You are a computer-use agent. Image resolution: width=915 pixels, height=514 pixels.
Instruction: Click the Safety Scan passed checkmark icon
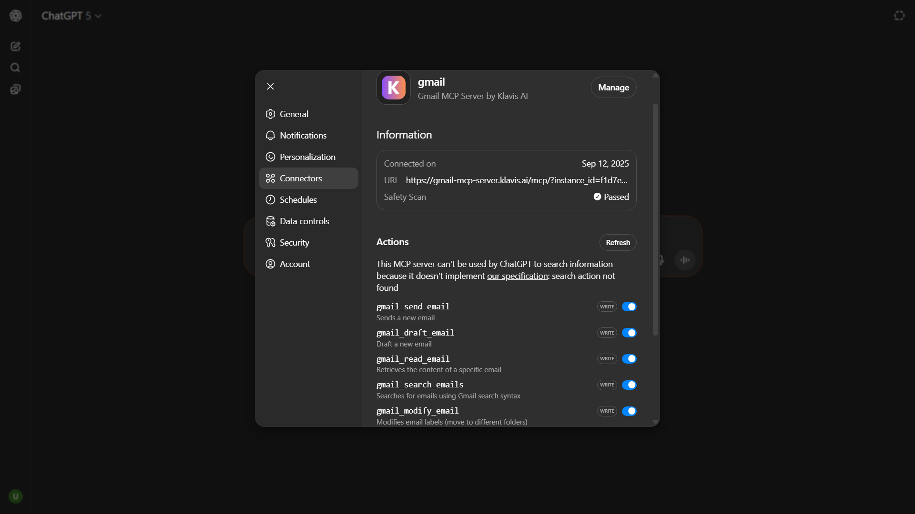[x=597, y=197]
